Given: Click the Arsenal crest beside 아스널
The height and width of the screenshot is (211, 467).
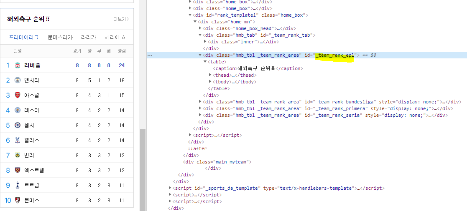Looking at the screenshot, I should coord(18,95).
